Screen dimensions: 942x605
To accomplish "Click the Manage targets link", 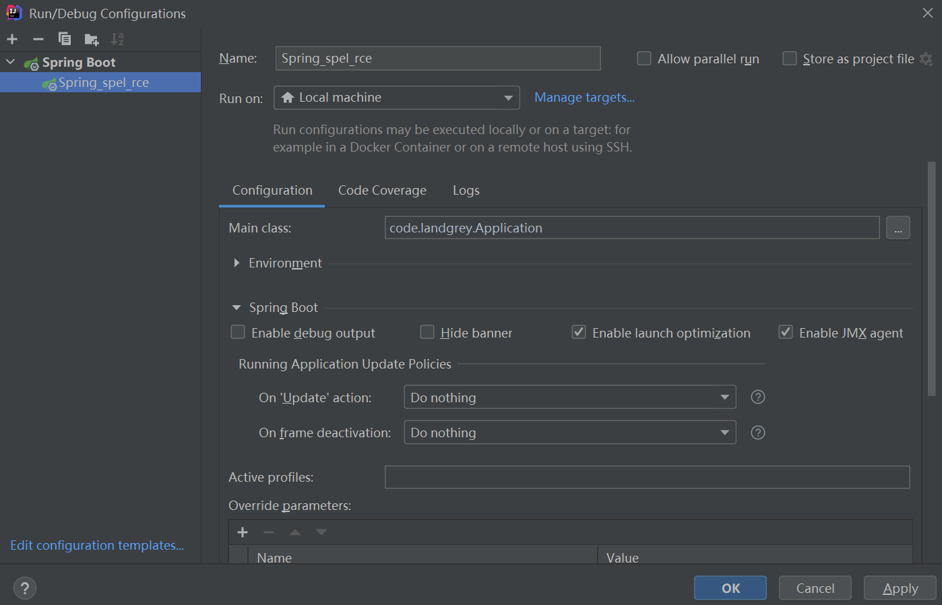I will (x=584, y=97).
